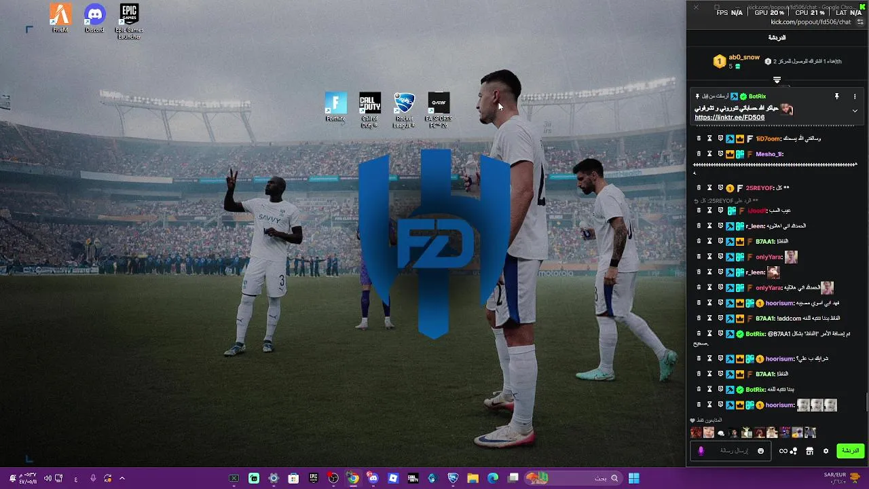Click the purple microphone icon in chat input
This screenshot has height=489, width=869.
tap(701, 451)
